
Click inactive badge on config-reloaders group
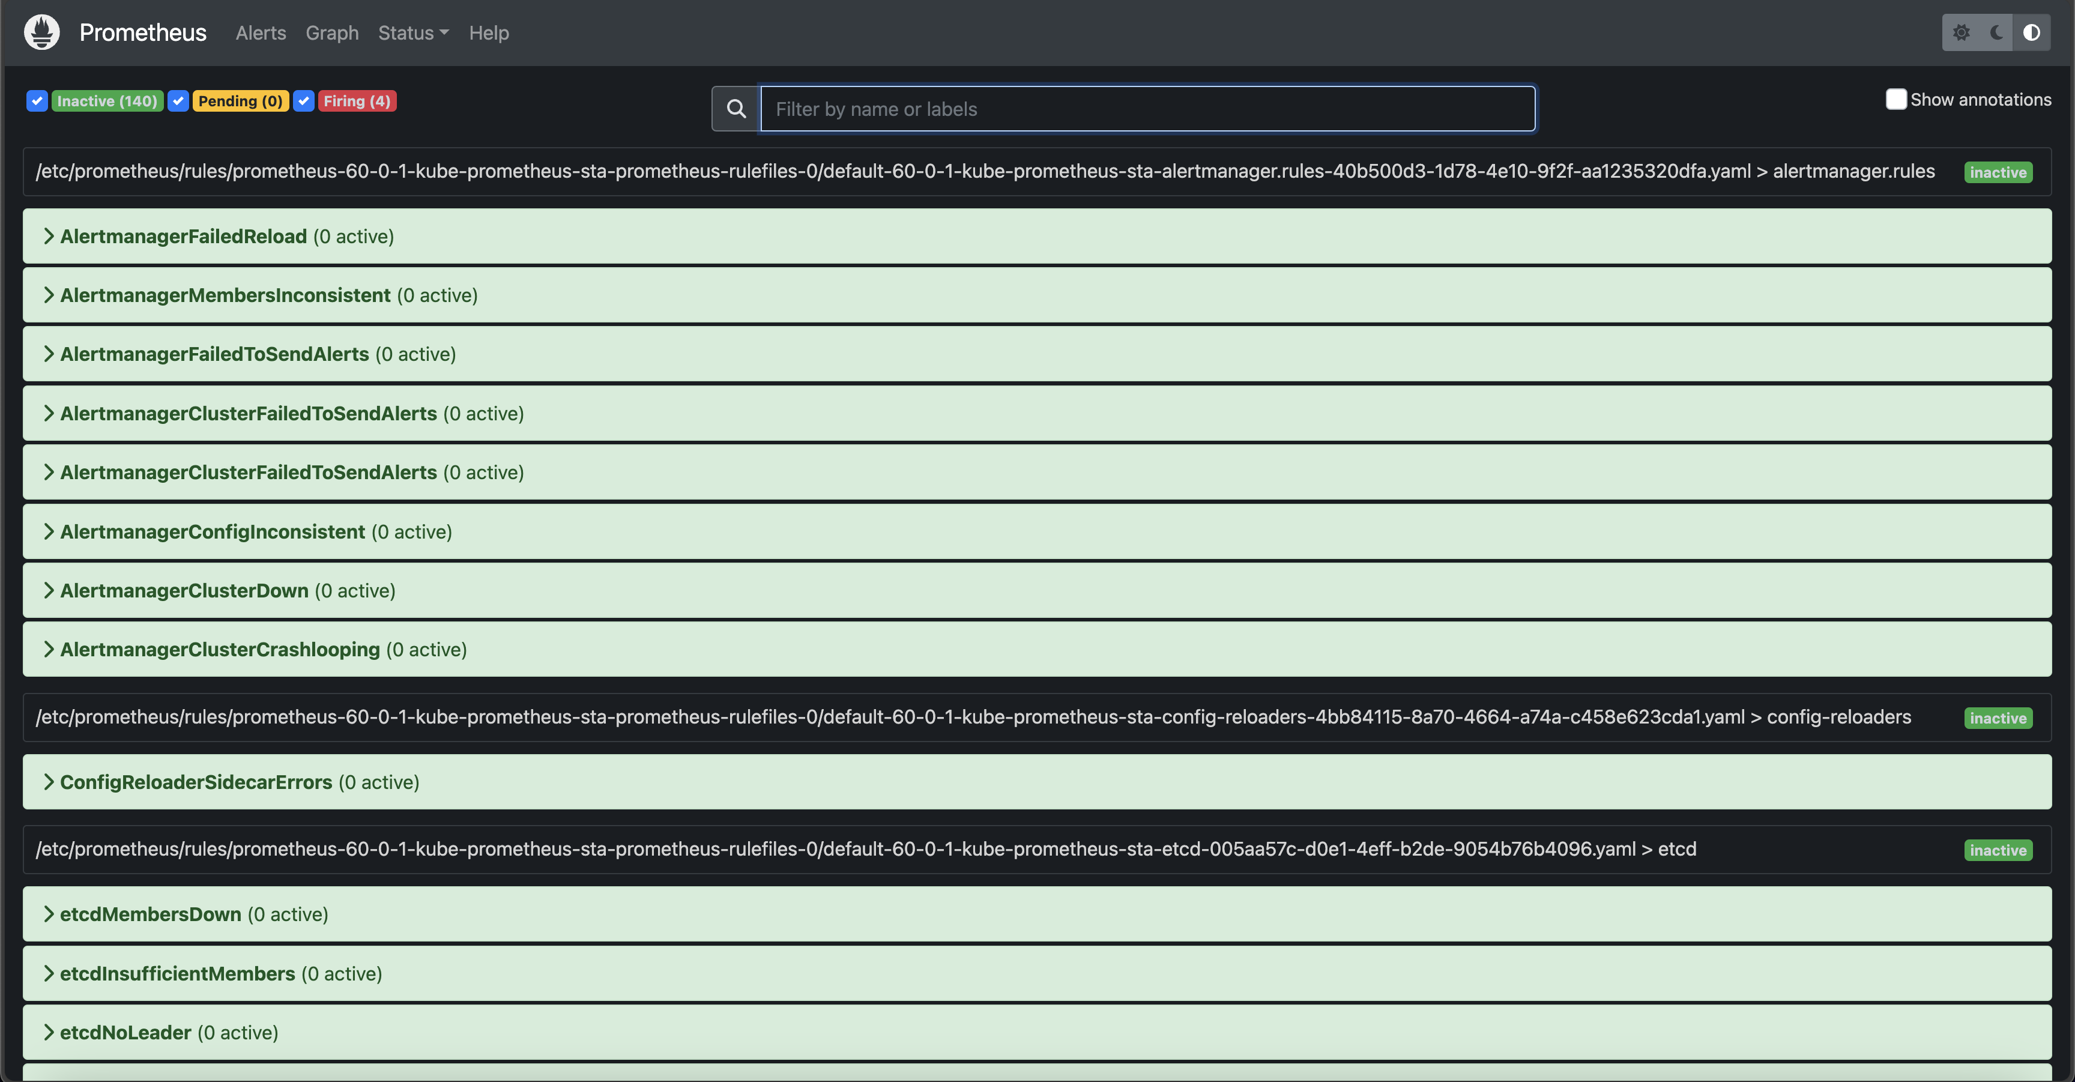[1998, 718]
